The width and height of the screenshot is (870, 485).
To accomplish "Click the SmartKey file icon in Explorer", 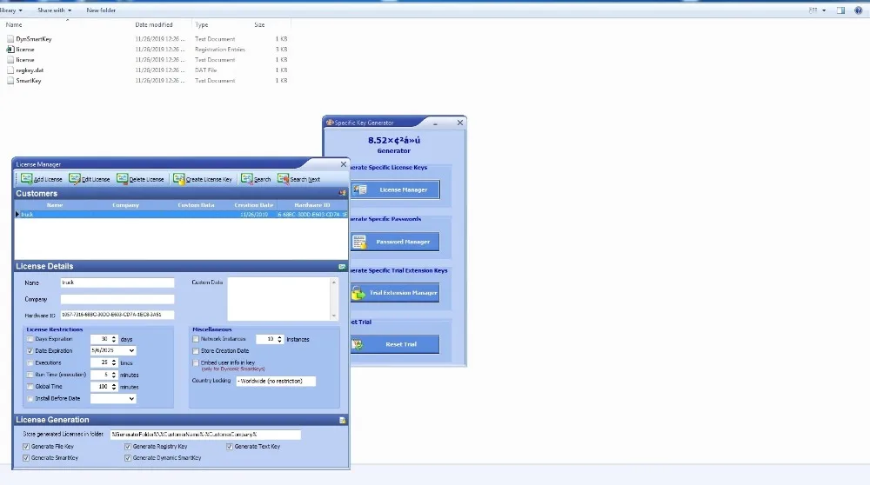I will tap(10, 80).
